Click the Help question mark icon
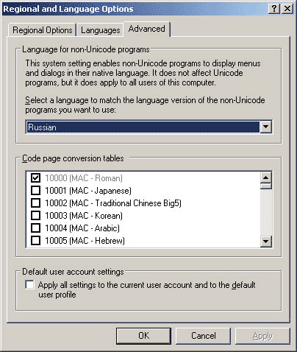The image size is (297, 352). [x=274, y=9]
